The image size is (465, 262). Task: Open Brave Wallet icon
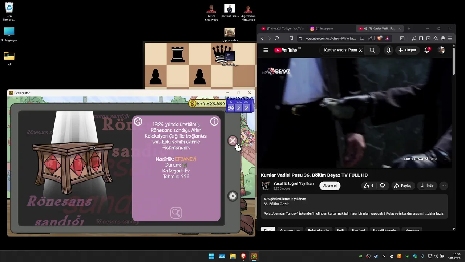tap(428, 38)
